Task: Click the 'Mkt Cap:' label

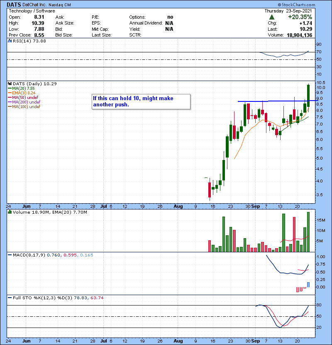Action: (x=100, y=29)
